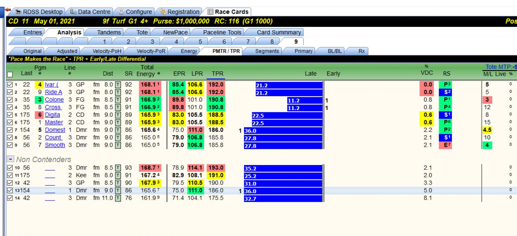Viewport: 517px width, 236px height.
Task: Open the Digita horse link
Action: point(52,115)
